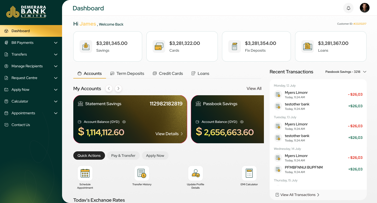This screenshot has height=203, width=377.
Task: Switch to Term Deposits tab
Action: [127, 74]
